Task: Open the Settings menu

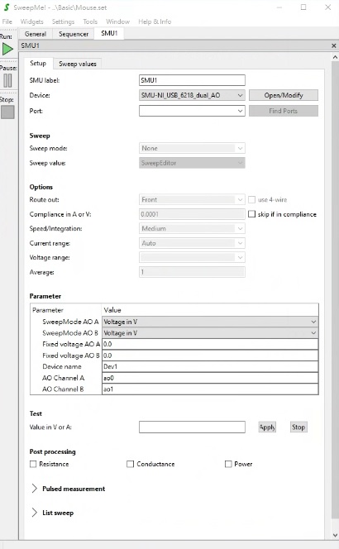Action: 63,21
